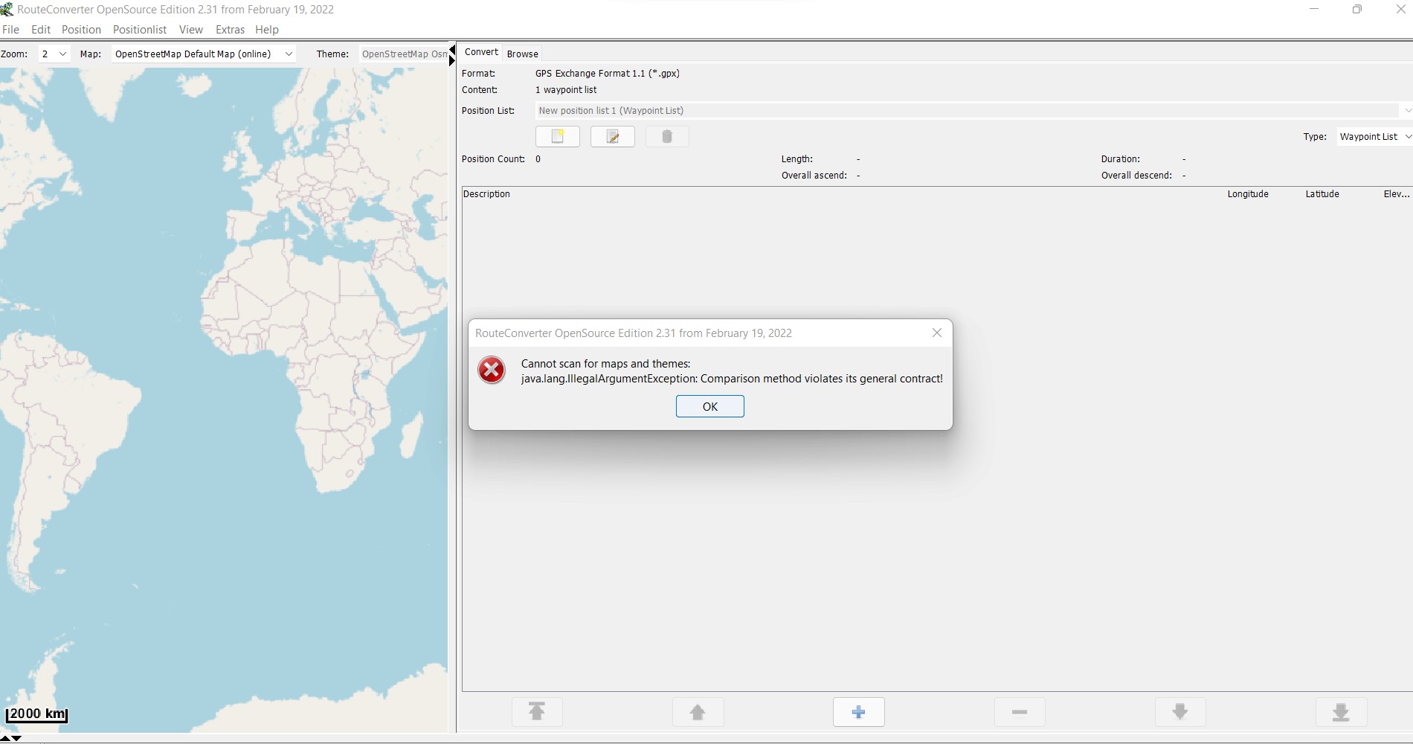The width and height of the screenshot is (1413, 744).
Task: Expand the Map selection dropdown
Action: click(x=289, y=54)
